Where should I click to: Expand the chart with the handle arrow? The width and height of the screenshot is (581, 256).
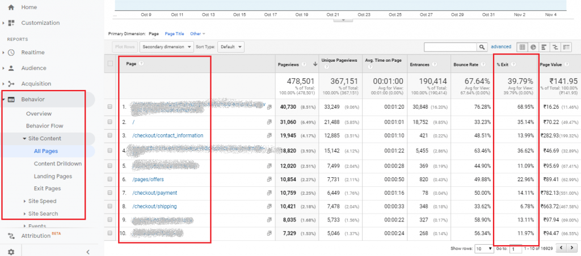point(343,20)
